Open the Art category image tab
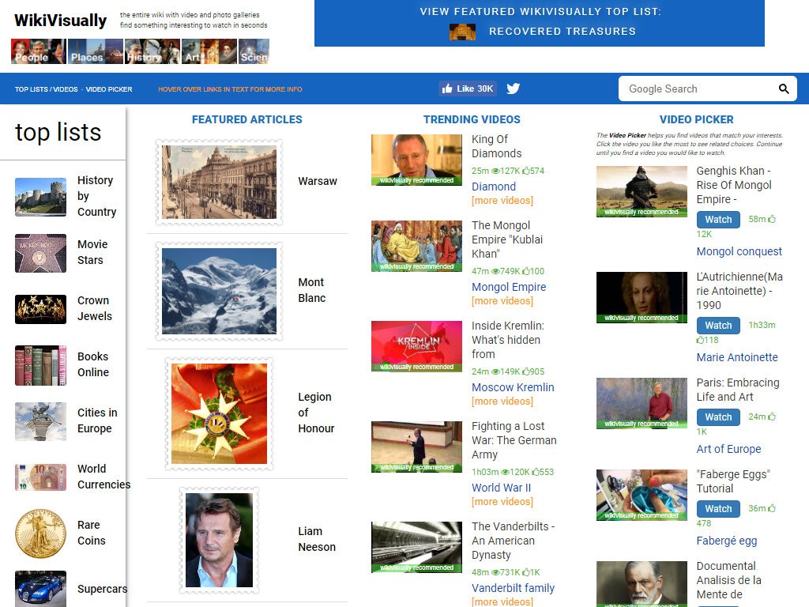 [x=209, y=51]
